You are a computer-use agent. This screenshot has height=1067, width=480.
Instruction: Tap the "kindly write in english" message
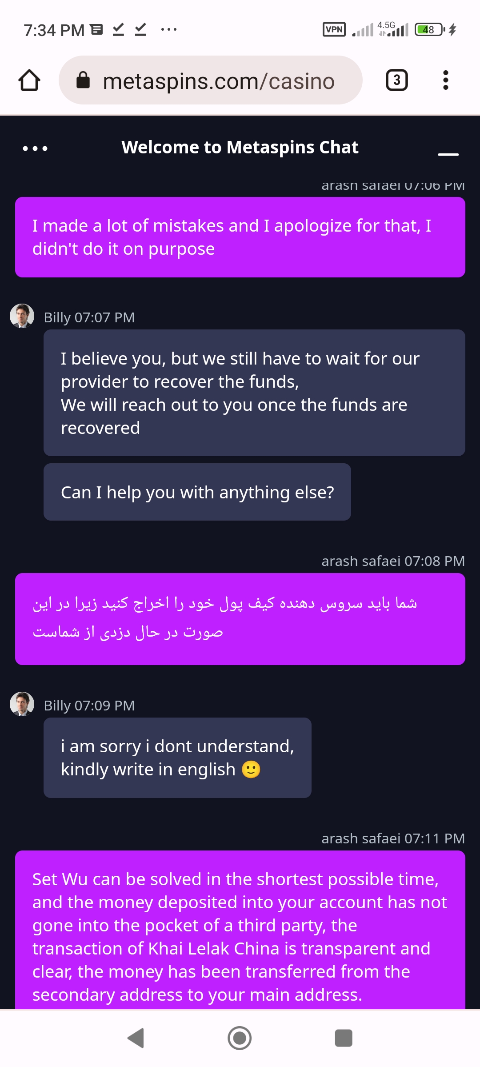pyautogui.click(x=177, y=758)
